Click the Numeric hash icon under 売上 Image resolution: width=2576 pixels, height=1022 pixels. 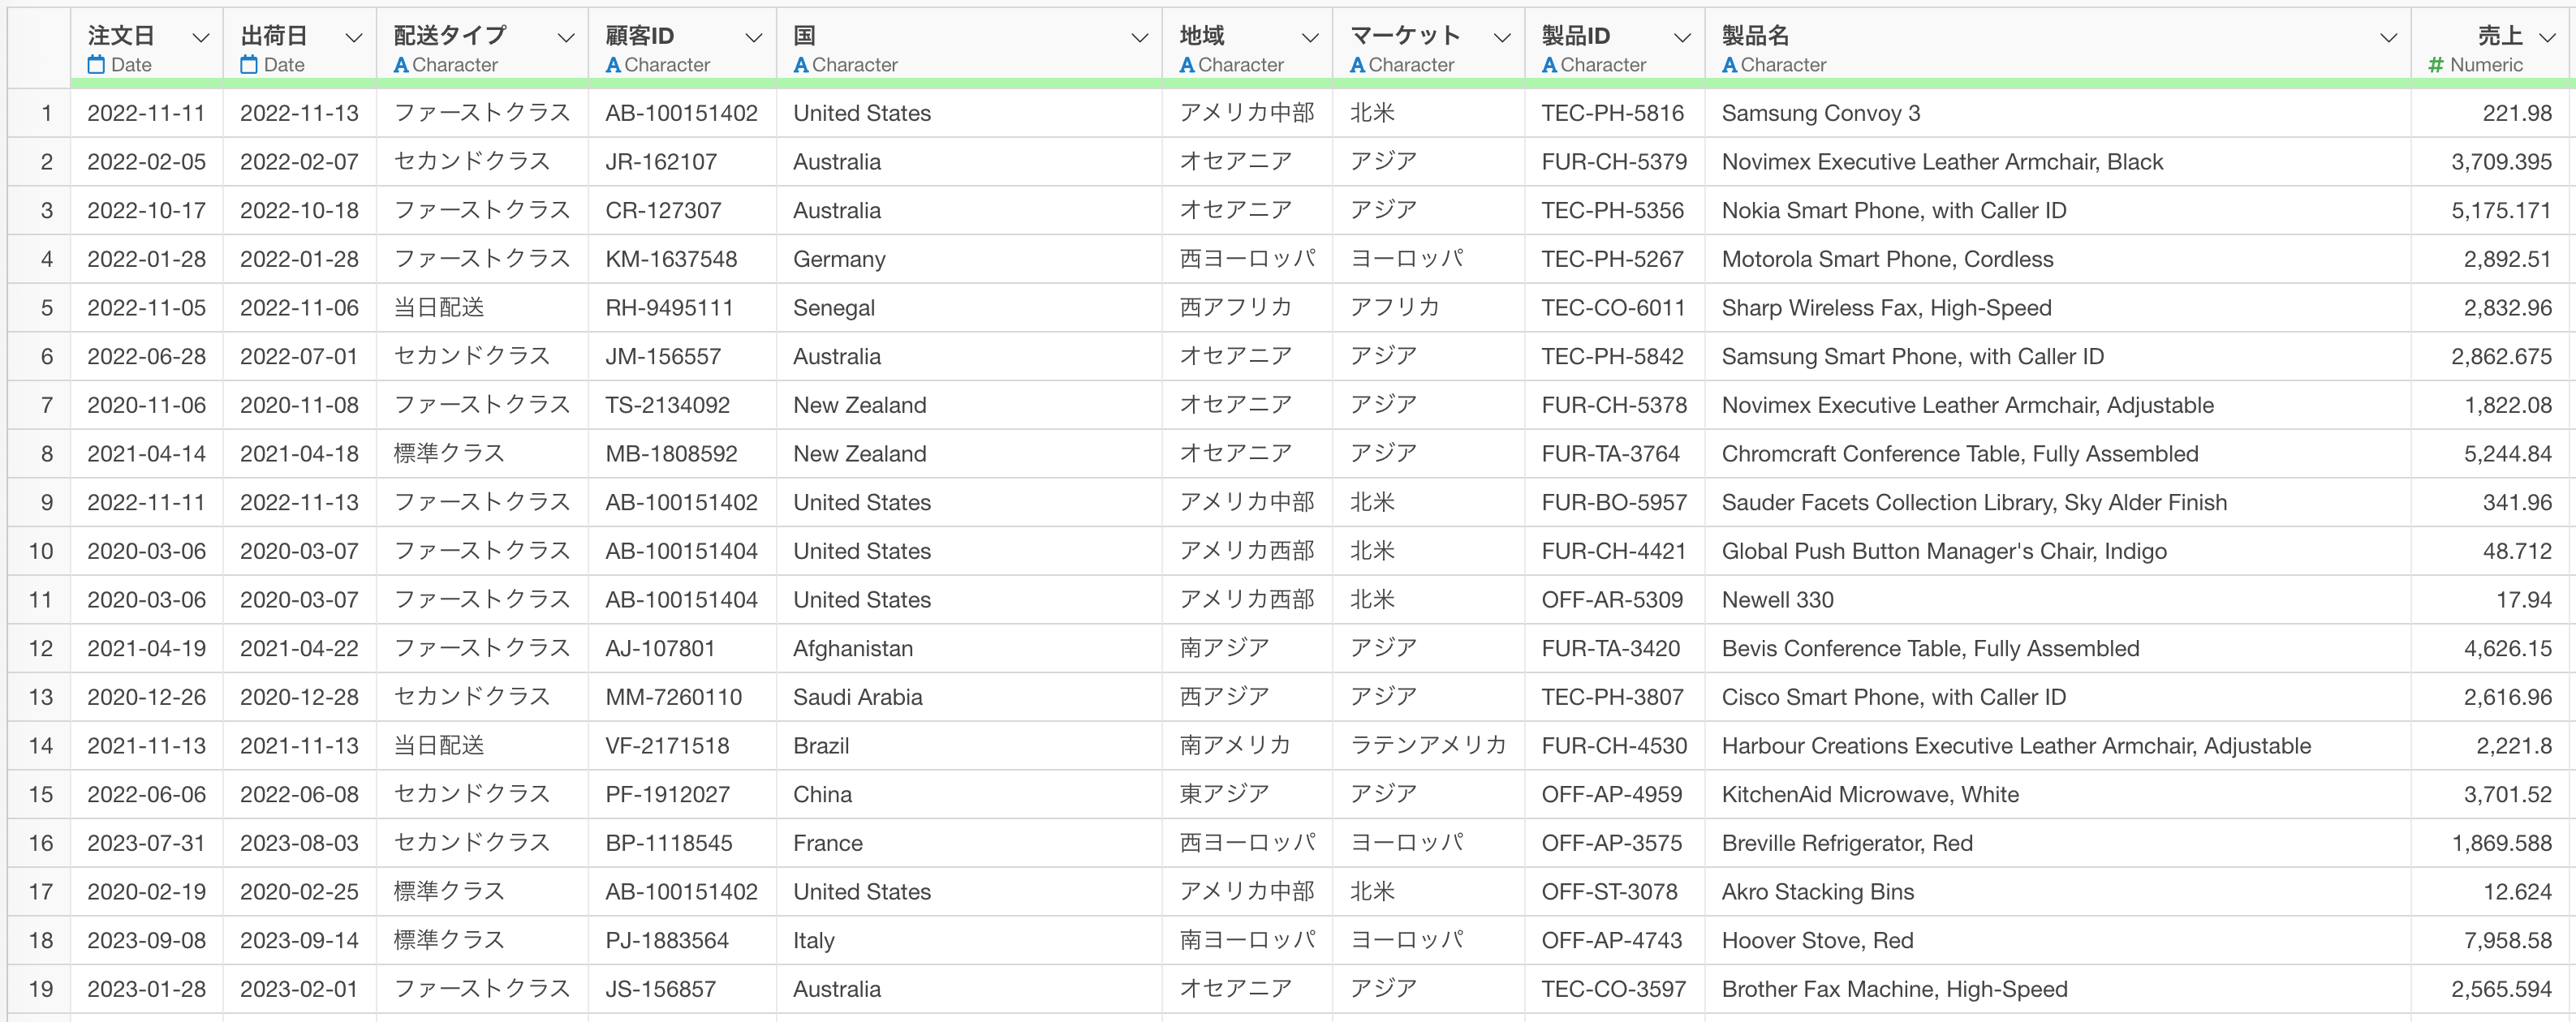click(2436, 65)
